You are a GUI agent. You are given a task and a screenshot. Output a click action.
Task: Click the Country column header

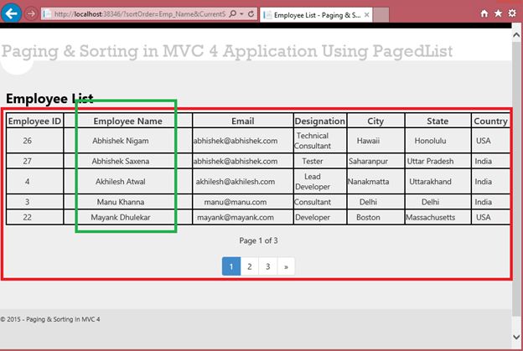pos(490,121)
